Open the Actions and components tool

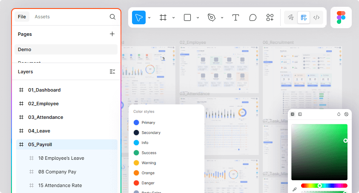(x=270, y=17)
